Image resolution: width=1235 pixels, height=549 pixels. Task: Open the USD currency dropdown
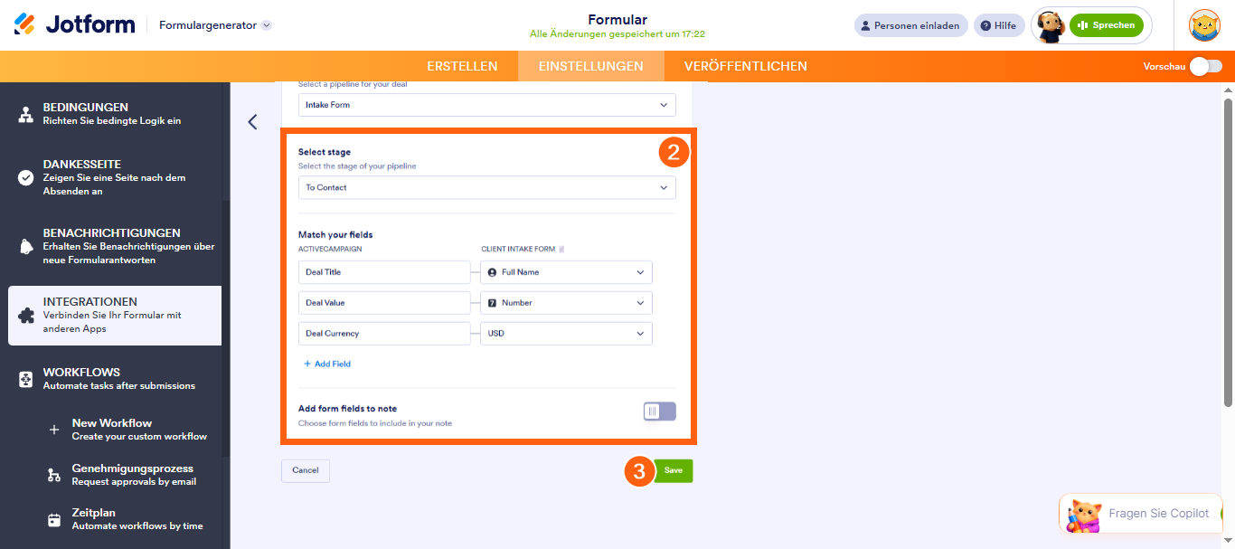[x=566, y=334]
